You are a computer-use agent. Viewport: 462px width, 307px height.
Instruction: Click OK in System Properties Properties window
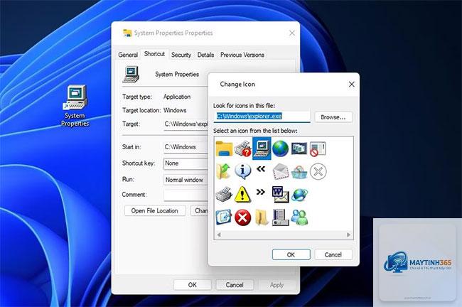pyautogui.click(x=193, y=285)
